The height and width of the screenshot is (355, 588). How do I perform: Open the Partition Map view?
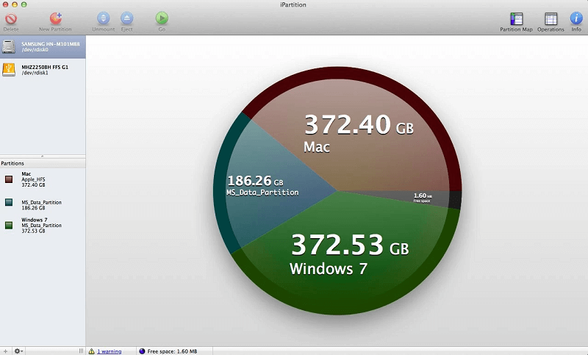coord(516,20)
